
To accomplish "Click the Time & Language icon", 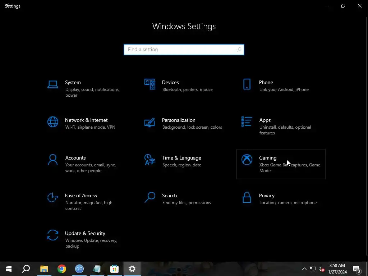I will (x=150, y=160).
